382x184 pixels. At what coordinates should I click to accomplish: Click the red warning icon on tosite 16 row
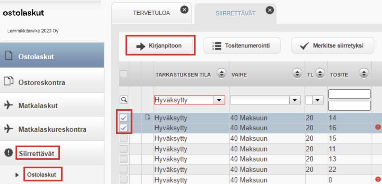click(x=378, y=127)
